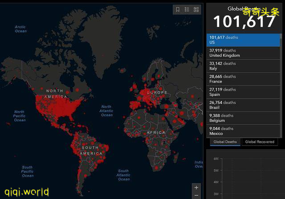285x199 pixels.
Task: Zoom in on the map
Action: 196,187
